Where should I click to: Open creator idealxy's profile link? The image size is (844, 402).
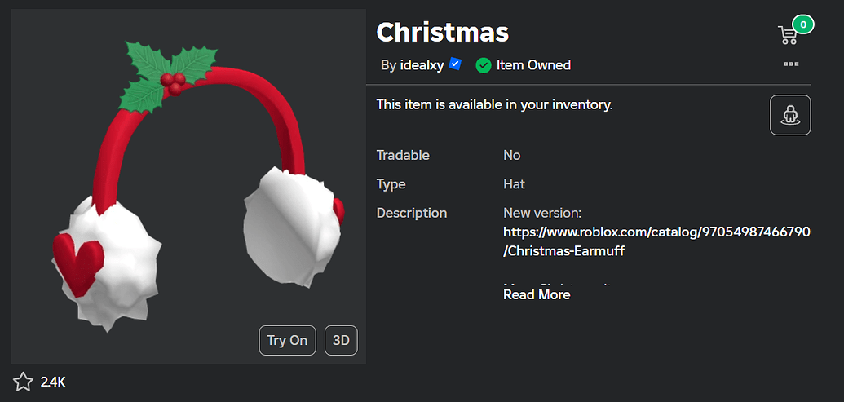(x=422, y=65)
